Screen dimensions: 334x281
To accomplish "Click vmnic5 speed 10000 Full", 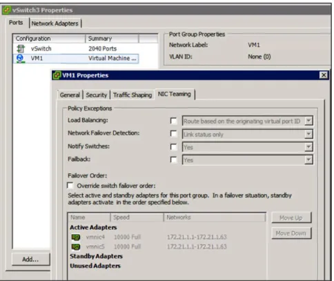I will pyautogui.click(x=127, y=246).
